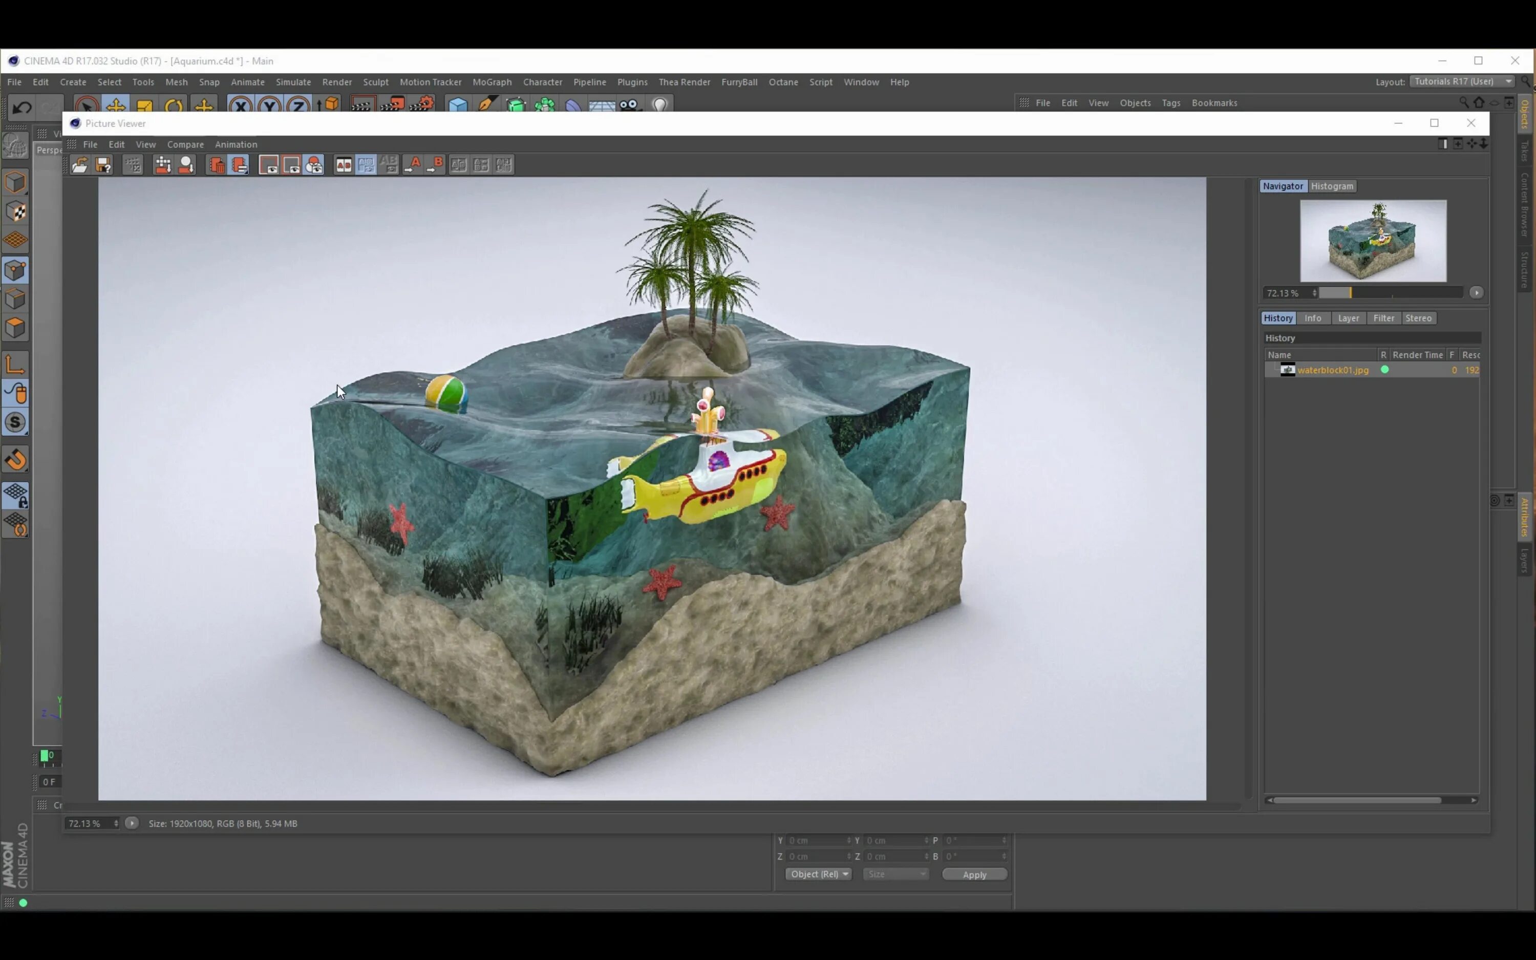Click the Clear Cache orange trash icon
Viewport: 1536px width, 960px height.
point(217,165)
